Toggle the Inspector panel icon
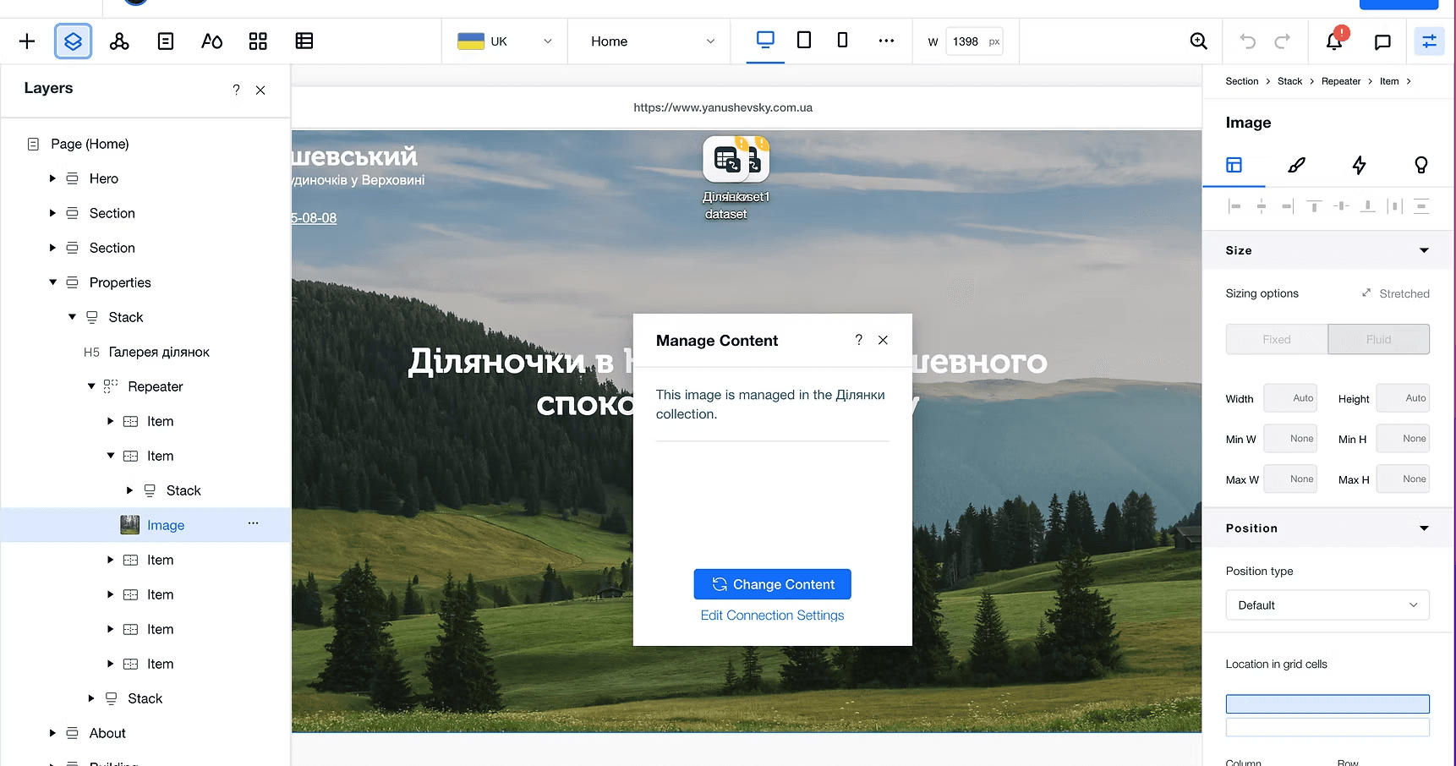The height and width of the screenshot is (766, 1456). 1429,41
